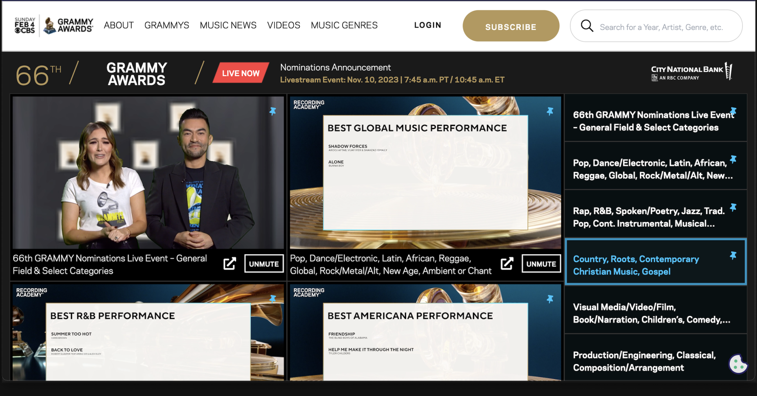Open the MUSIC GENRES menu

coord(344,25)
